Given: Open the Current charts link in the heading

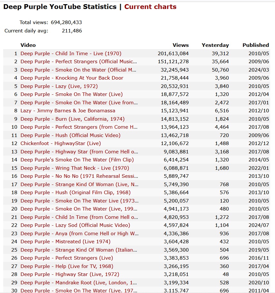Looking at the screenshot, I should coord(150,7).
